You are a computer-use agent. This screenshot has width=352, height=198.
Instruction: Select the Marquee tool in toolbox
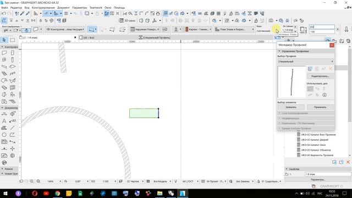12,40
